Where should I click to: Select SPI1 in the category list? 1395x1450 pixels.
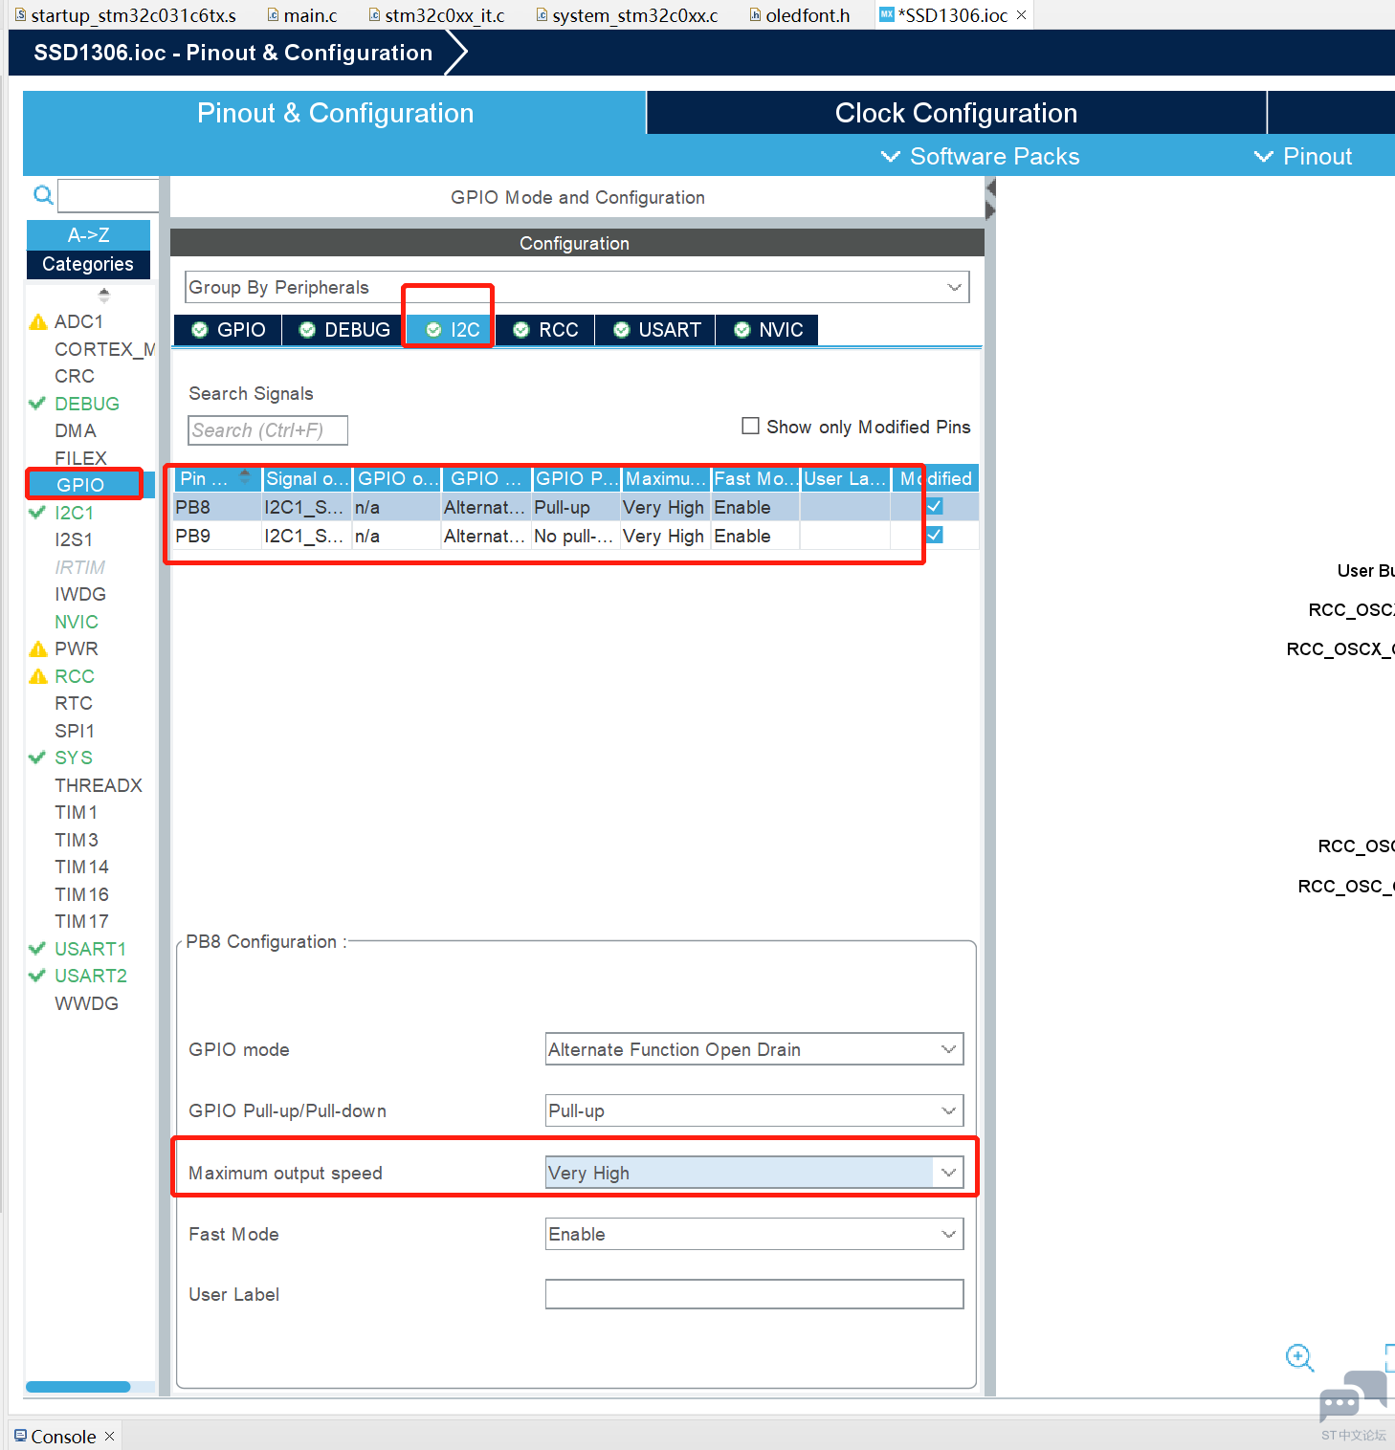tap(75, 731)
